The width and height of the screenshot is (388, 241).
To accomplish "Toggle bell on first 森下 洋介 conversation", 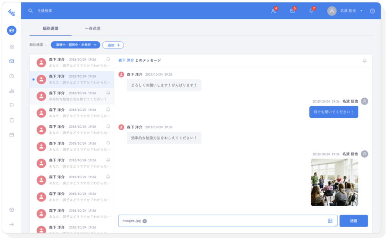I will tap(108, 59).
